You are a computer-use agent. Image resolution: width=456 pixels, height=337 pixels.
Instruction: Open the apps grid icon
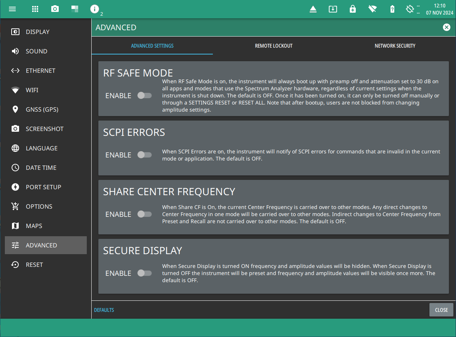[35, 9]
